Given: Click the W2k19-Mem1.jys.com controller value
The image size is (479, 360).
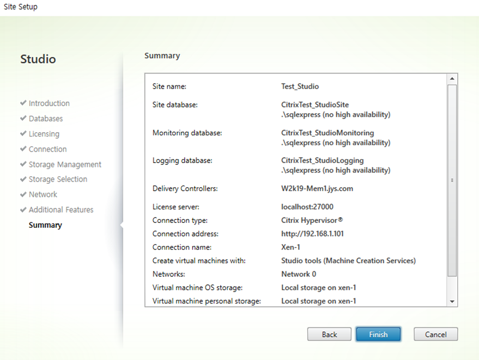Looking at the screenshot, I should 317,189.
